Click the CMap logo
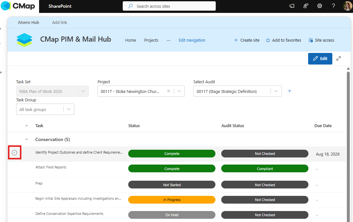The width and height of the screenshot is (353, 222). [x=18, y=6]
